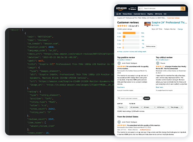This screenshot has width=193, height=142.
Task: Click the "votes_count": 26042 line in JSON
Action: pyautogui.click(x=43, y=109)
